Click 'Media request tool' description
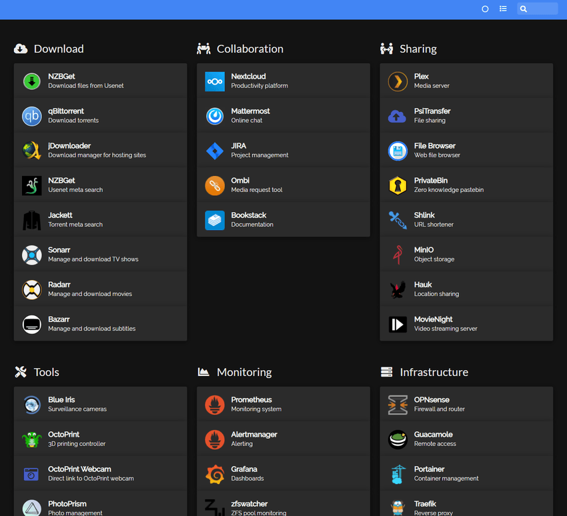 (x=257, y=190)
